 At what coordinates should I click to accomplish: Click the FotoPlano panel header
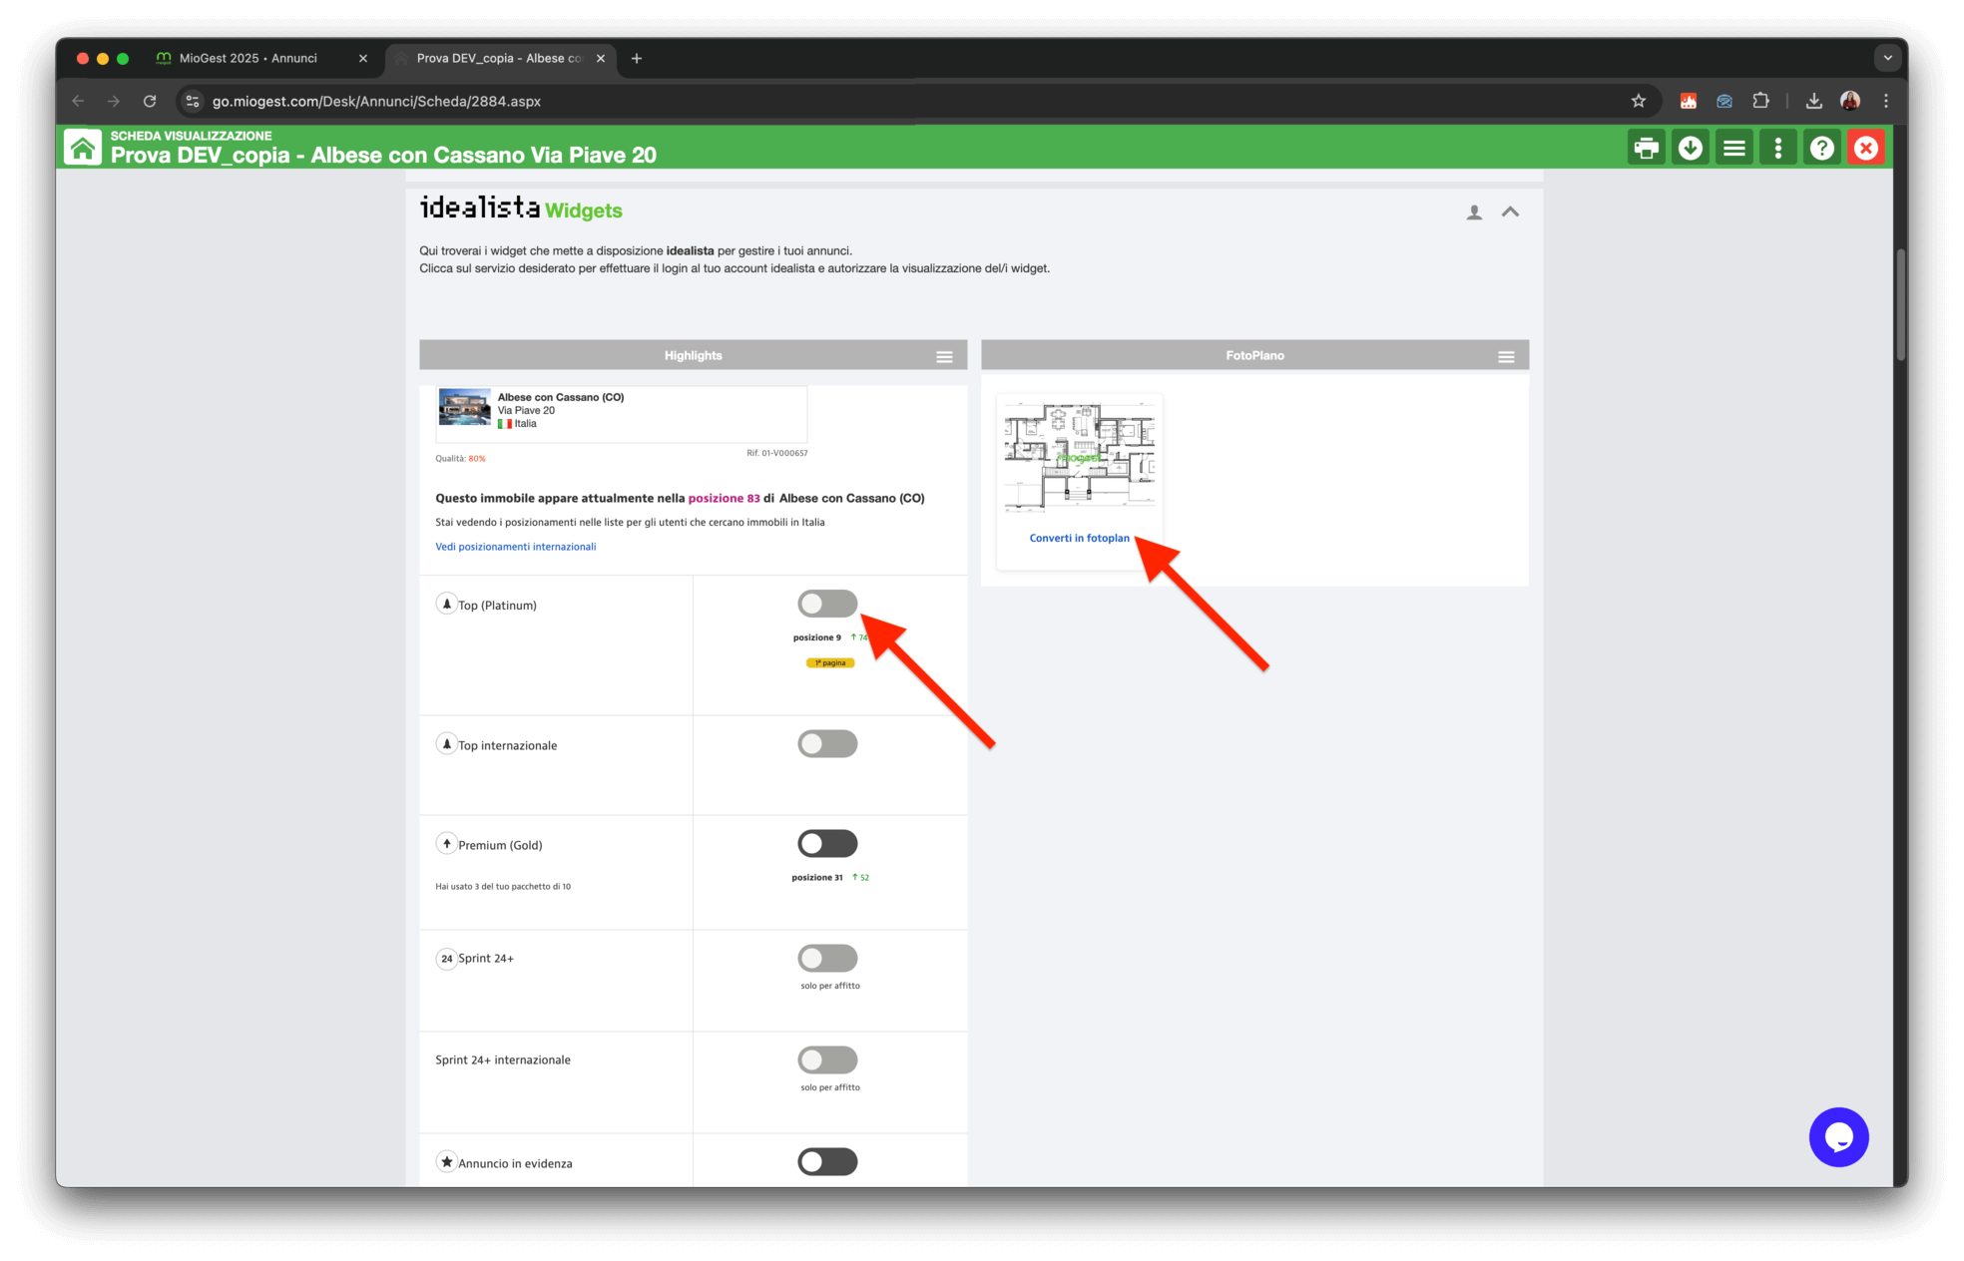(1255, 355)
